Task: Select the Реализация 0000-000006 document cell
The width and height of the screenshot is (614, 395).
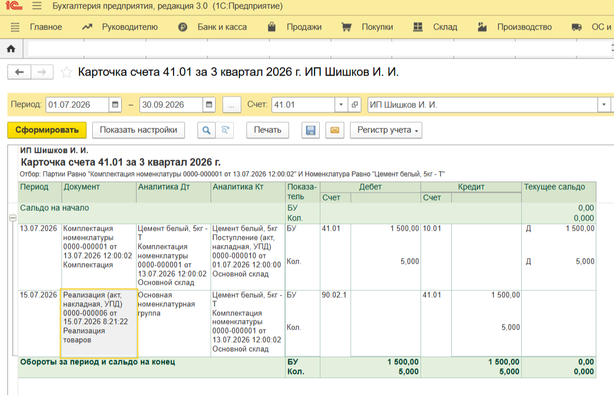Action: [x=98, y=323]
